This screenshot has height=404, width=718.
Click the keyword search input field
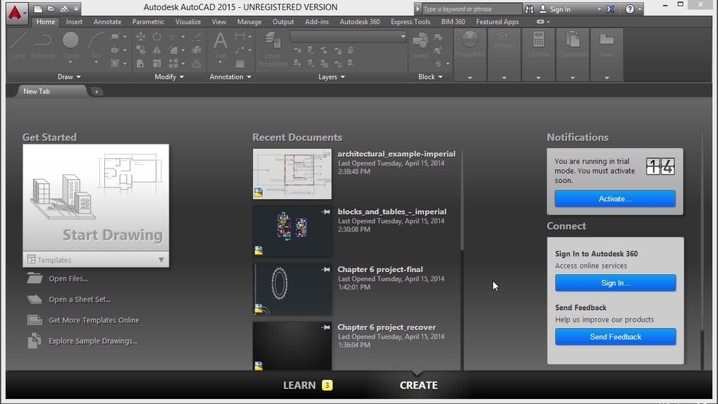coord(471,9)
